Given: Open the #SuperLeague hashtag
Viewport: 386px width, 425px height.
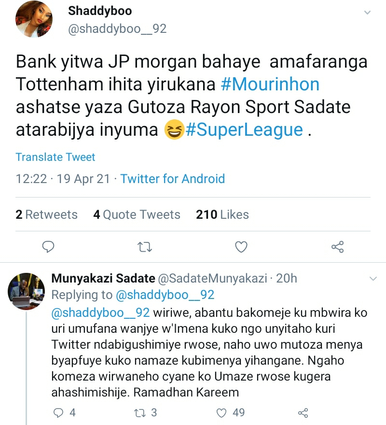Looking at the screenshot, I should pos(245,130).
